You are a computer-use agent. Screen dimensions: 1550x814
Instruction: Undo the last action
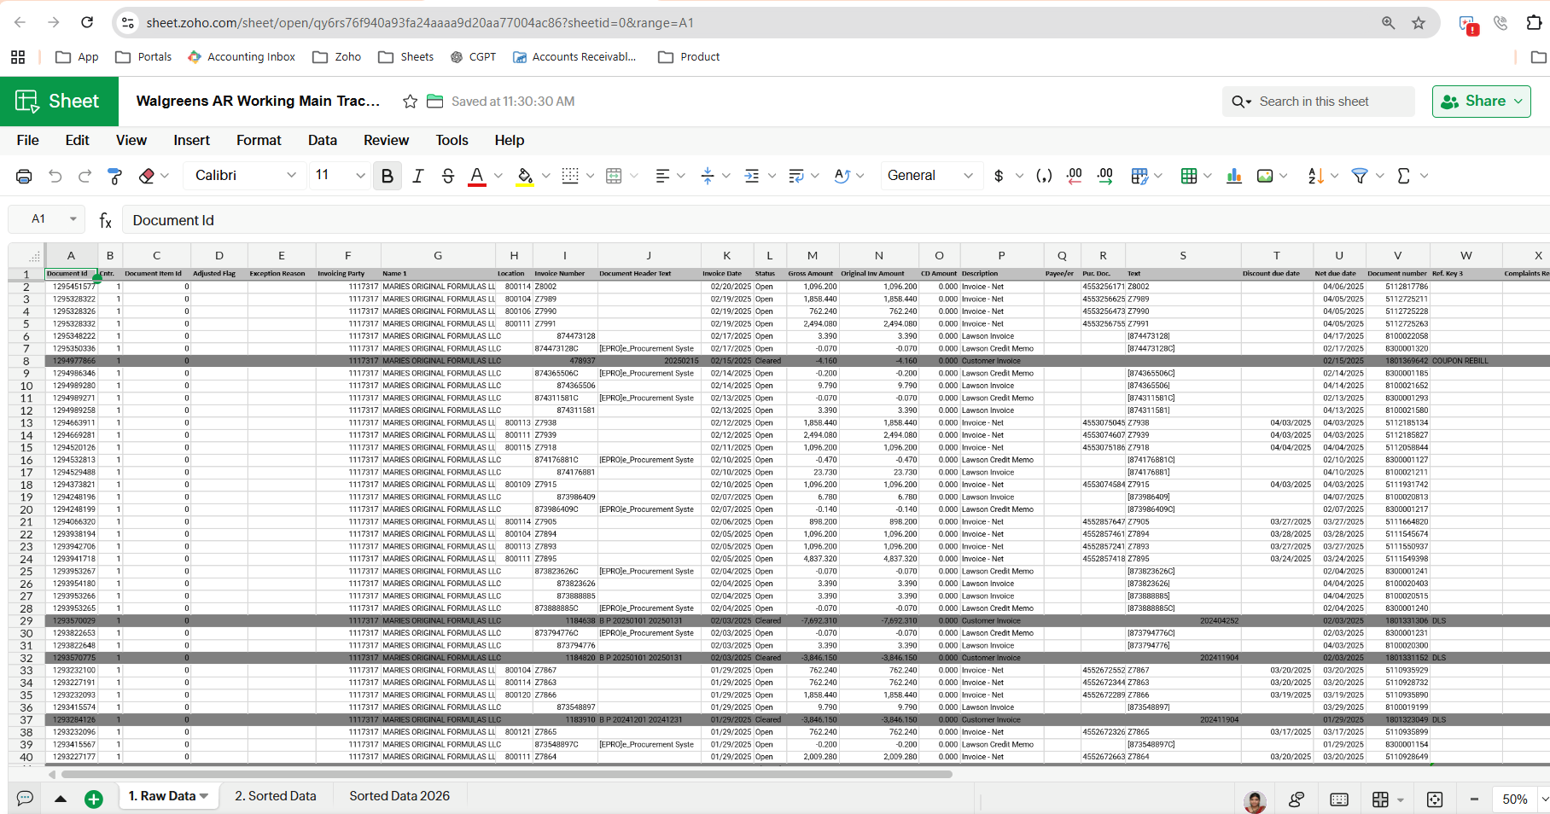[x=55, y=176]
